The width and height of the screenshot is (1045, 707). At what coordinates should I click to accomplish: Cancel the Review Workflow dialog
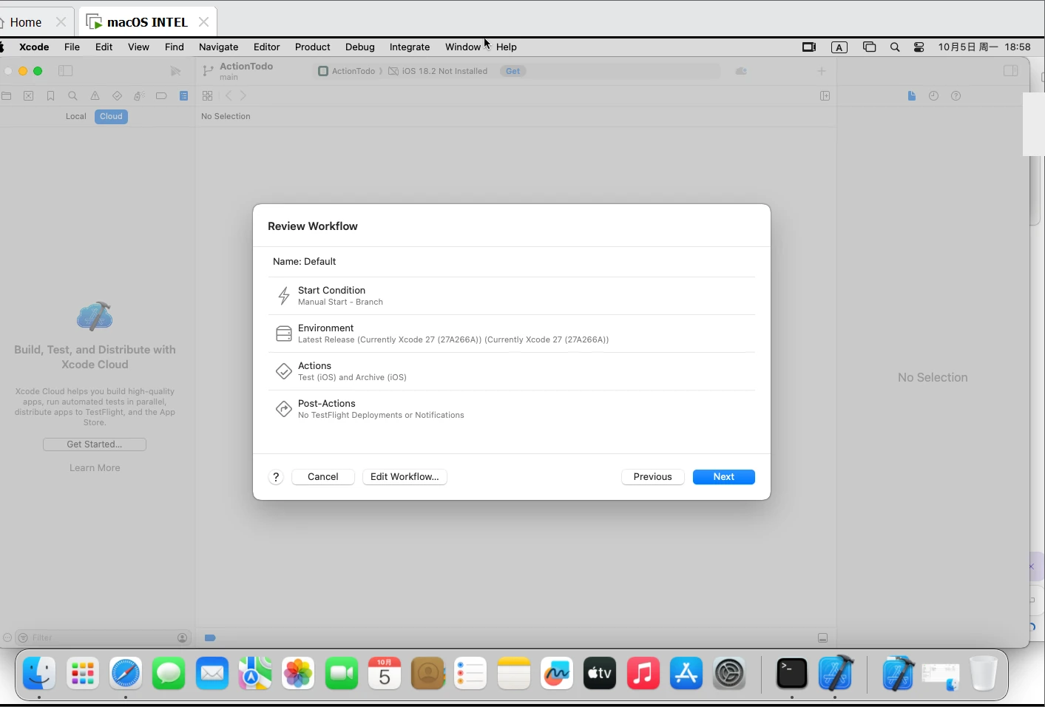tap(323, 477)
